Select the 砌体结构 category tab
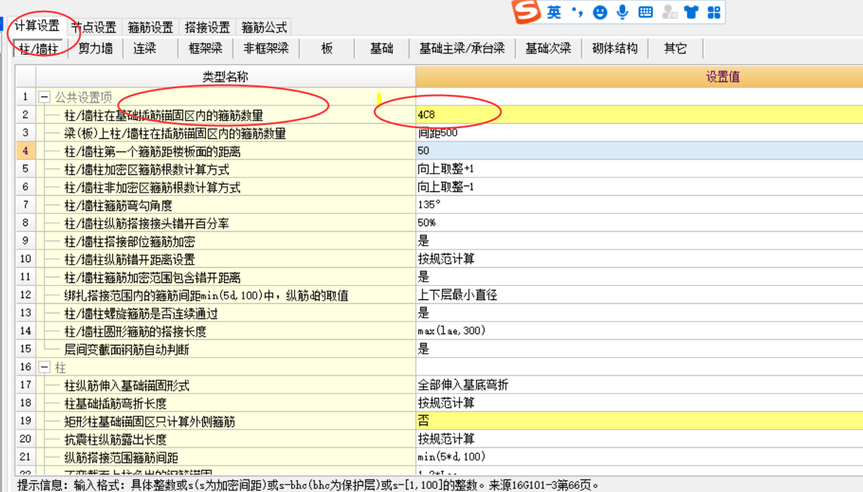Viewport: 863px width, 492px height. tap(615, 49)
